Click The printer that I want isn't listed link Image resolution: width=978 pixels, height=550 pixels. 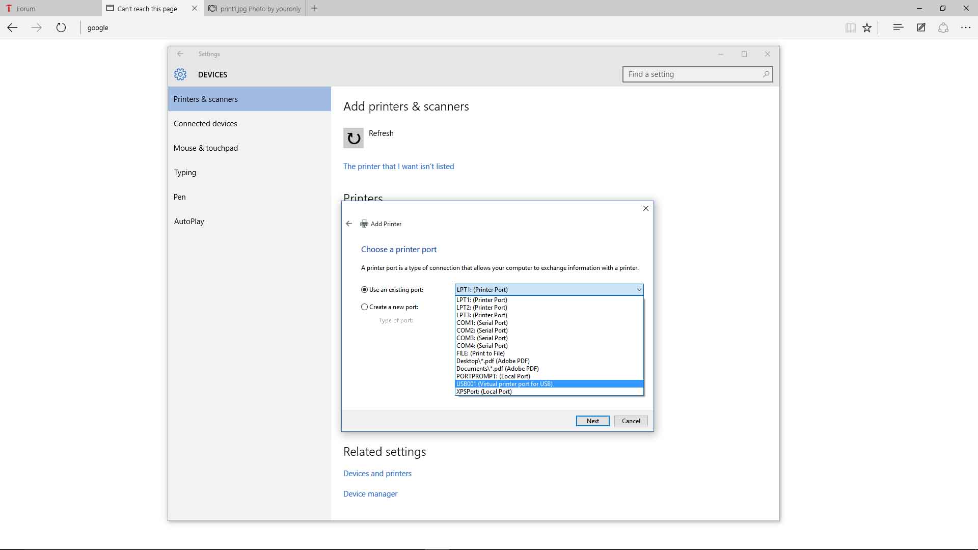[398, 166]
